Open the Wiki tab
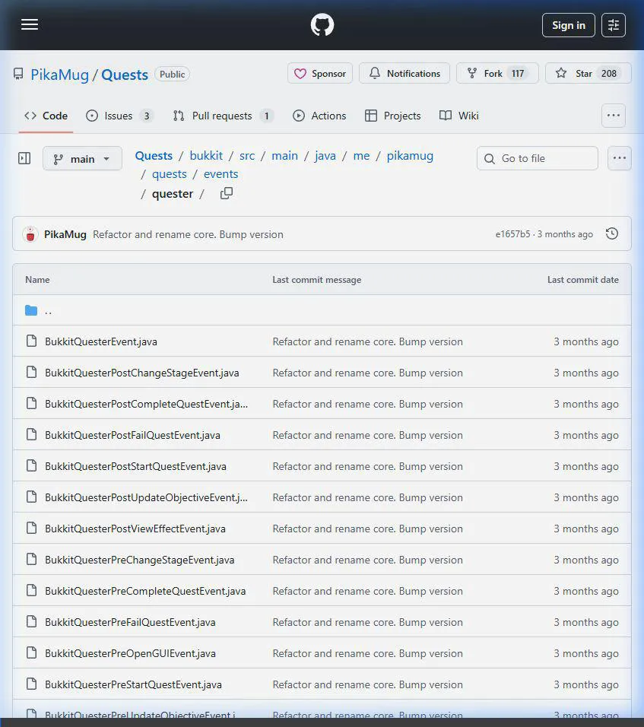 459,116
